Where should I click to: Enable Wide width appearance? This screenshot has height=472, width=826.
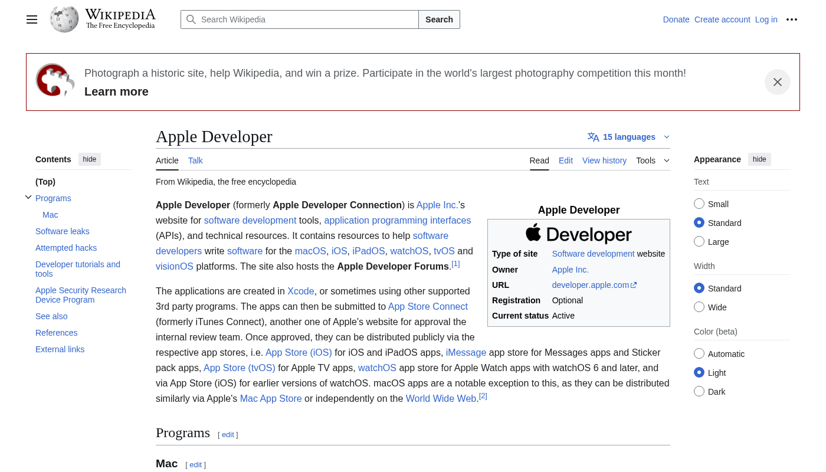[699, 307]
